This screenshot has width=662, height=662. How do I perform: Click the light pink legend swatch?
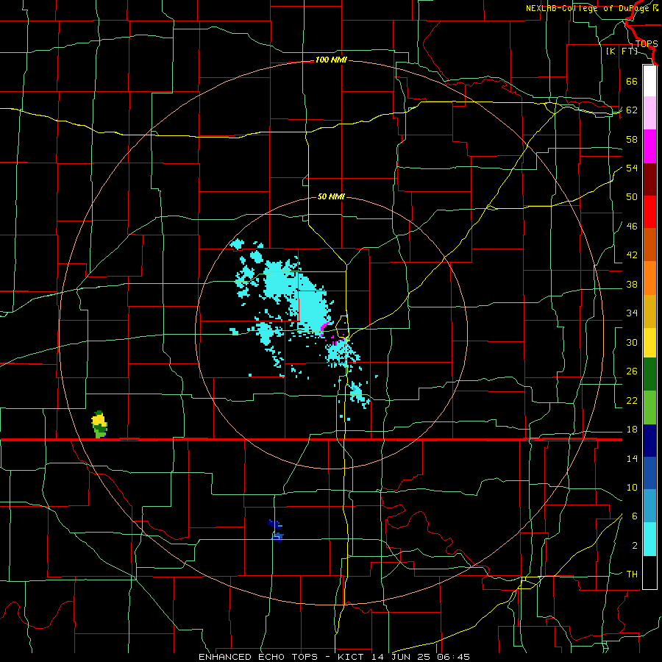[649, 113]
